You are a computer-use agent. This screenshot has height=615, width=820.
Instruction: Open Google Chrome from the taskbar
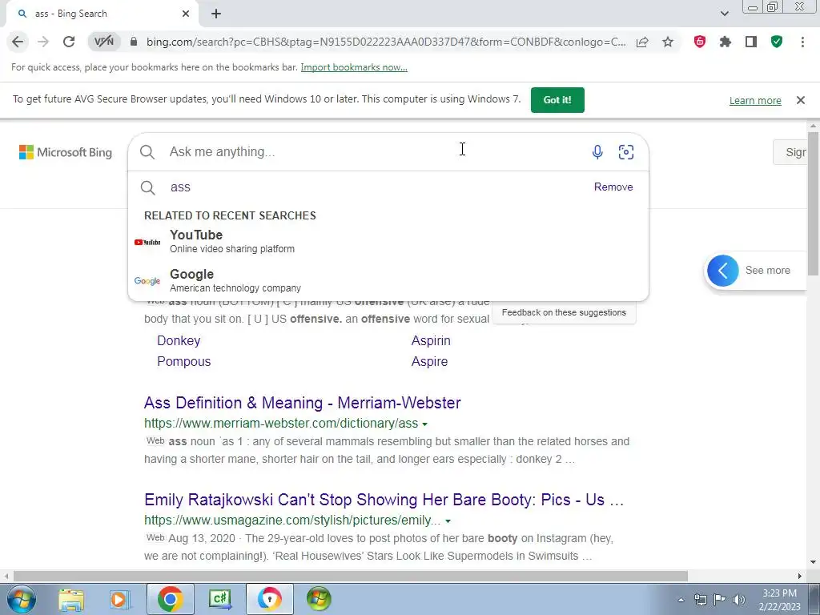click(x=170, y=599)
